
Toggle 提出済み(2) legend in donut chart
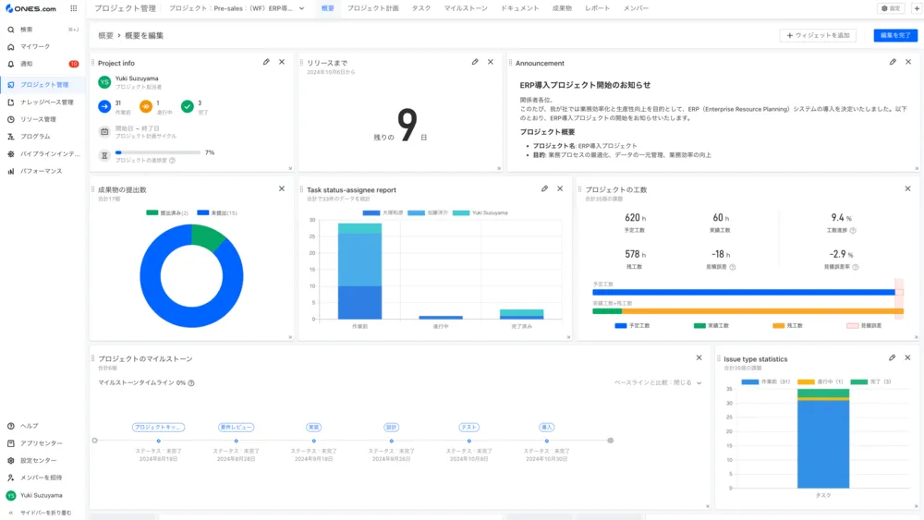coord(167,212)
